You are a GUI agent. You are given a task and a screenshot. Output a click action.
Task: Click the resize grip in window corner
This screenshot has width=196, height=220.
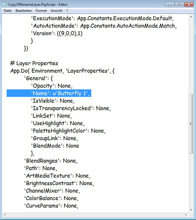[x=191, y=215]
